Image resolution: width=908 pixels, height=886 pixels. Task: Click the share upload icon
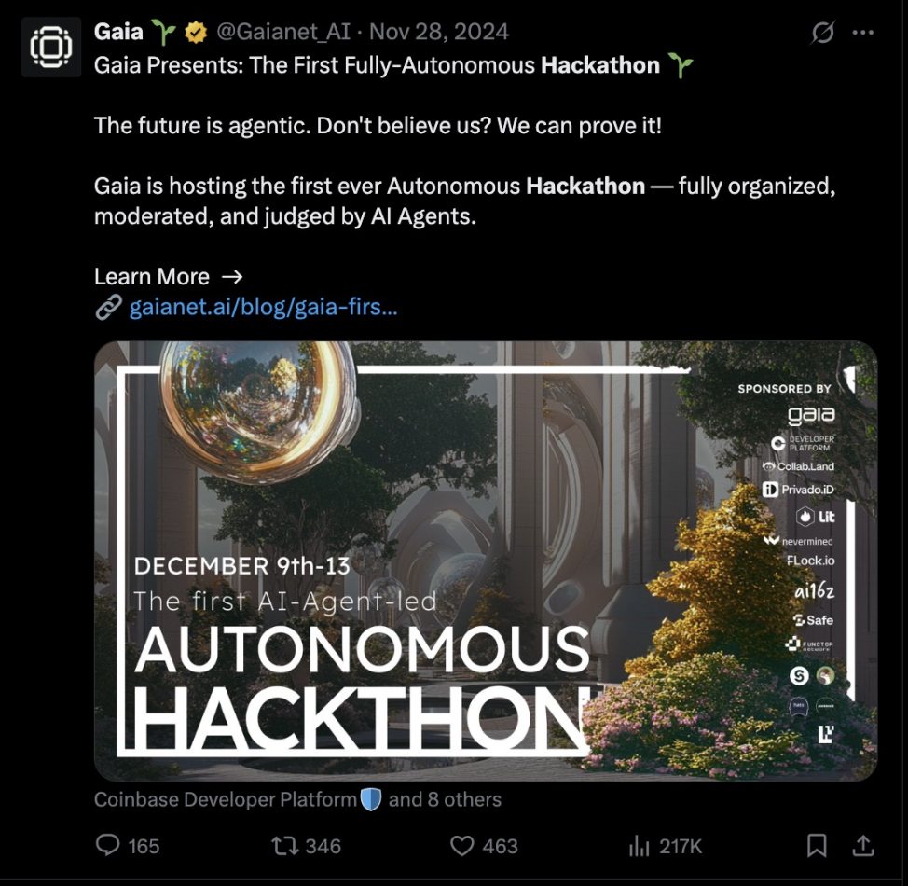pyautogui.click(x=864, y=846)
